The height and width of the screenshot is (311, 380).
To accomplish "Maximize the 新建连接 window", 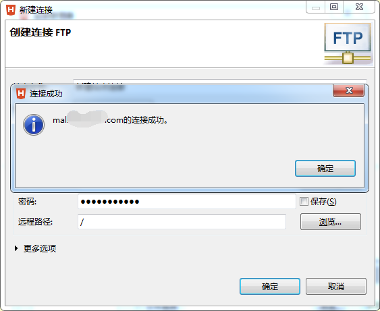I will [334, 7].
